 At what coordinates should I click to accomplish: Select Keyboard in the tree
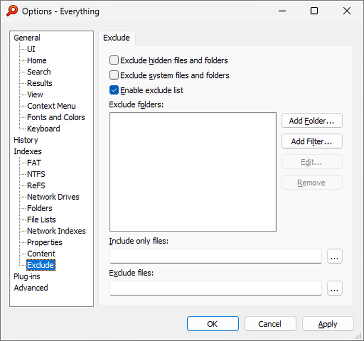tap(43, 128)
